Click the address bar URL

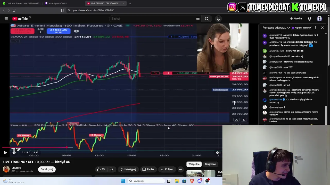[x=93, y=10]
